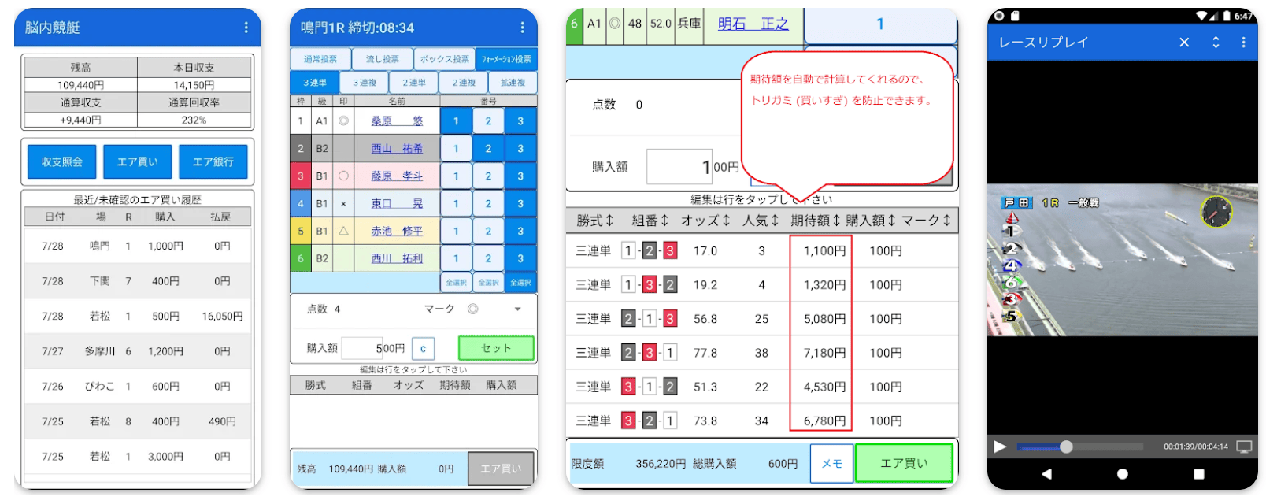Sort bets by 勝式 column
Viewport: 1266px width, 504px height.
tap(594, 220)
